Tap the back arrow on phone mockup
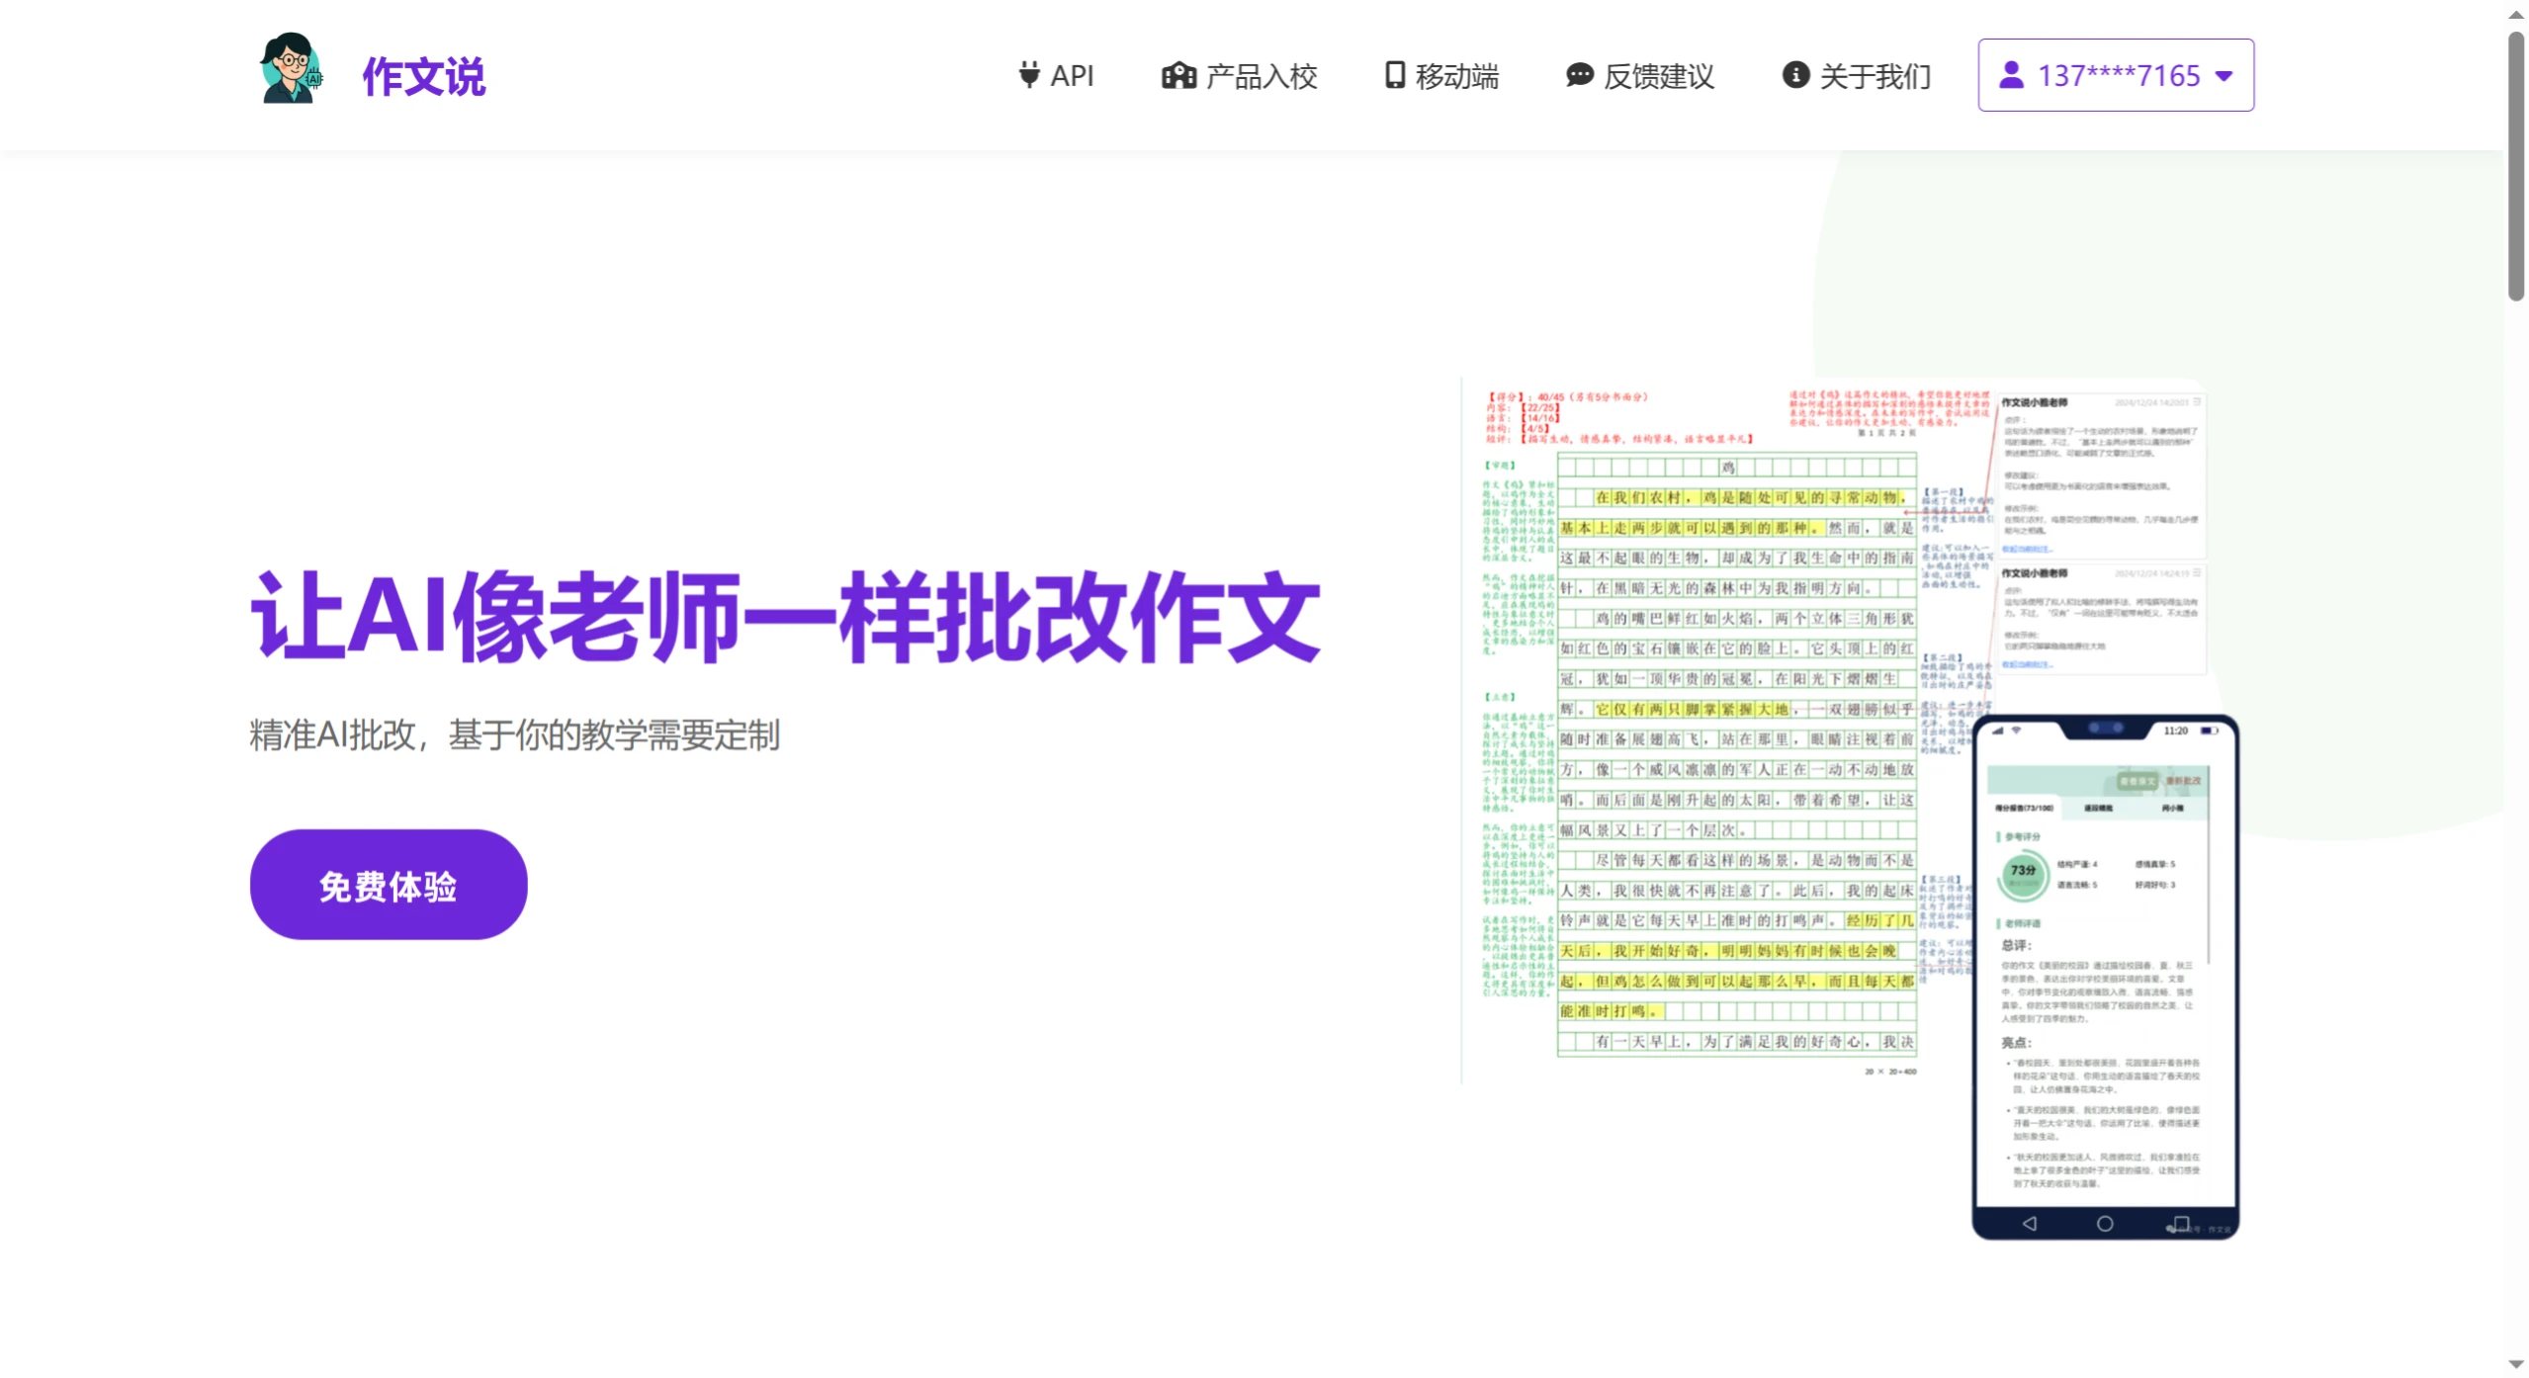Viewport: 2529px width, 1378px height. pyautogui.click(x=2029, y=1223)
